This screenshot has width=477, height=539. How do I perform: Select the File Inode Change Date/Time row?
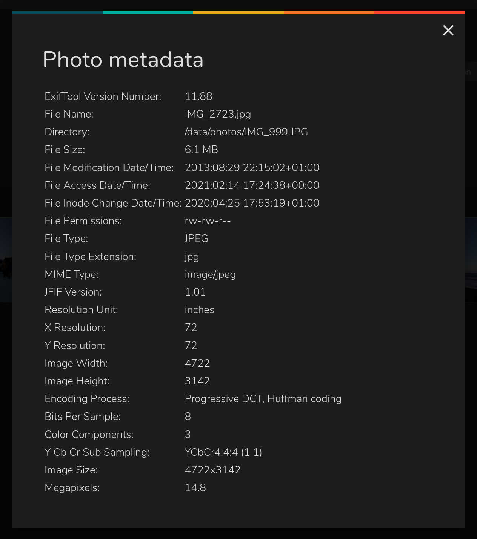click(x=252, y=203)
